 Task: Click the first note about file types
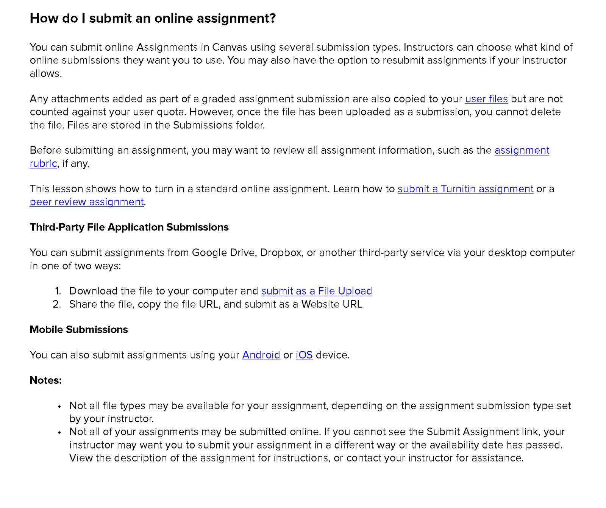click(x=320, y=412)
